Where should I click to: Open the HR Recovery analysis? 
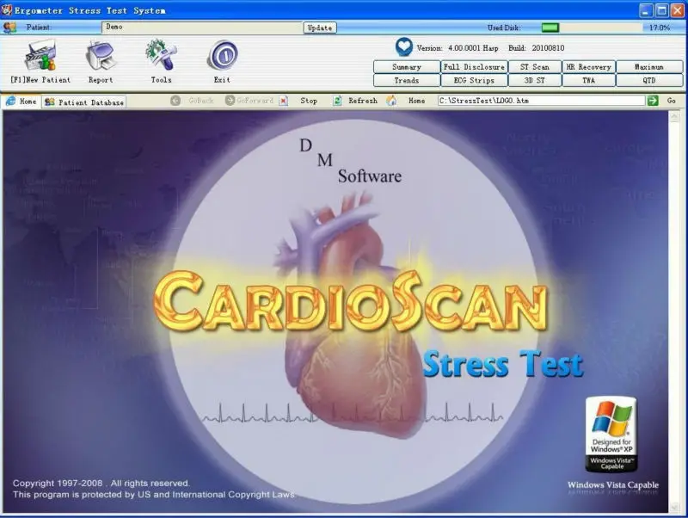click(x=590, y=66)
